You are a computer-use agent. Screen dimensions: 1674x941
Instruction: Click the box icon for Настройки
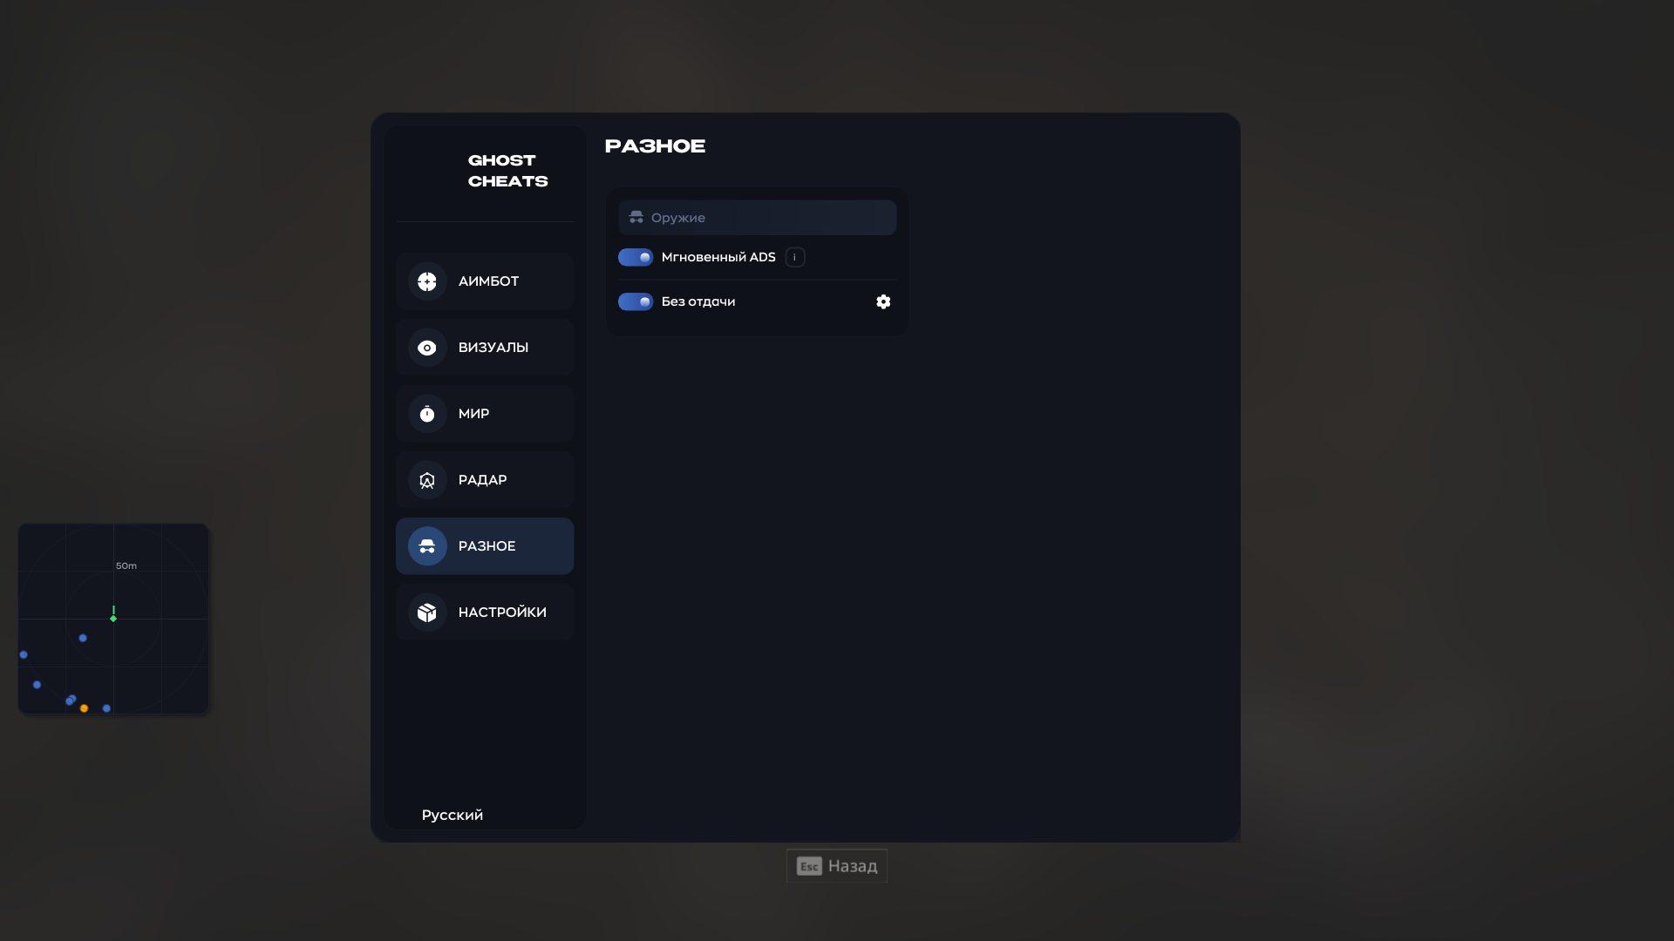427,613
